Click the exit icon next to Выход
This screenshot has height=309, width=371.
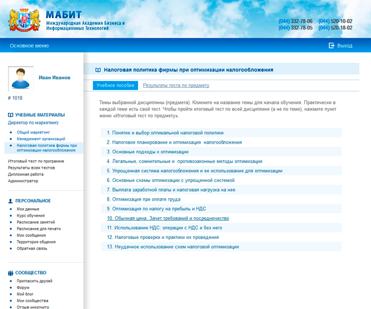point(331,45)
